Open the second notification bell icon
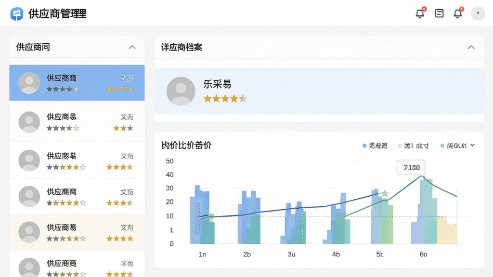The height and width of the screenshot is (277, 493). pos(458,13)
